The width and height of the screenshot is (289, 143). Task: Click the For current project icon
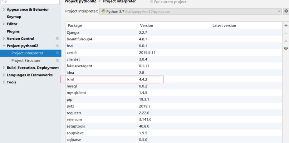(152, 2)
